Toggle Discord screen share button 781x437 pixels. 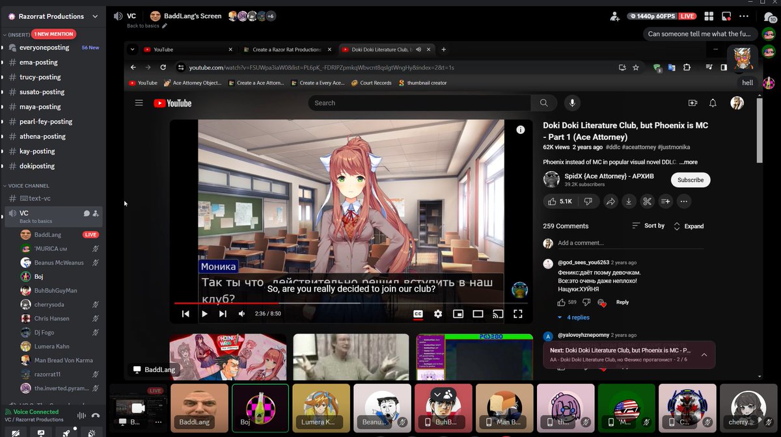[x=40, y=433]
